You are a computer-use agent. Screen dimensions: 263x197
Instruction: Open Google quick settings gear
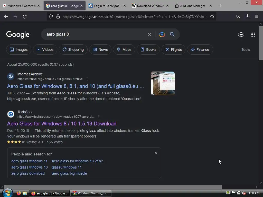[x=241, y=35]
